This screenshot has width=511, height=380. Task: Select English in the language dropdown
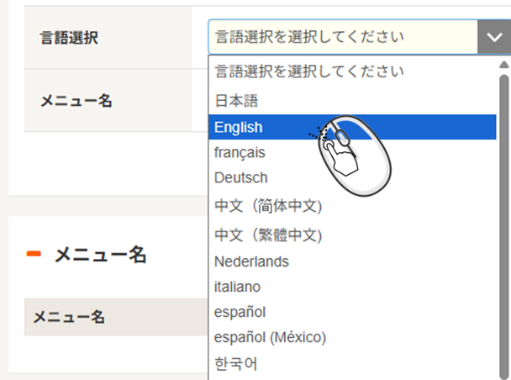pyautogui.click(x=239, y=127)
